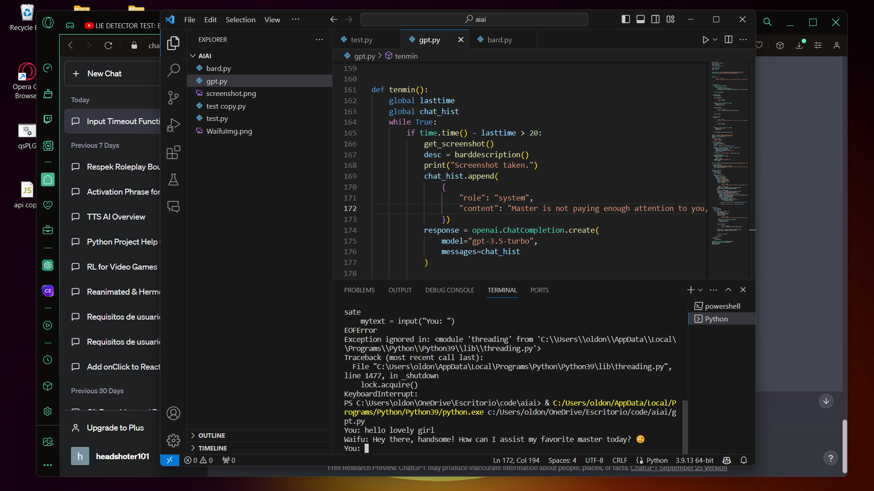Switch to the DEBUG CONSOLE tab
The height and width of the screenshot is (491, 874).
(x=449, y=290)
